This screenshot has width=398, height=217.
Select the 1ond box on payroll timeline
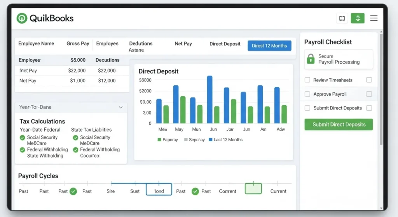[x=159, y=189]
